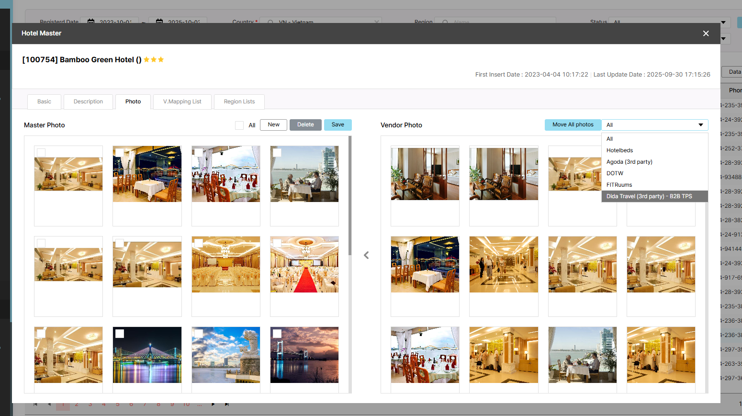Image resolution: width=742 pixels, height=416 pixels.
Task: Pick DOTW from the vendor dropdown
Action: pyautogui.click(x=655, y=173)
